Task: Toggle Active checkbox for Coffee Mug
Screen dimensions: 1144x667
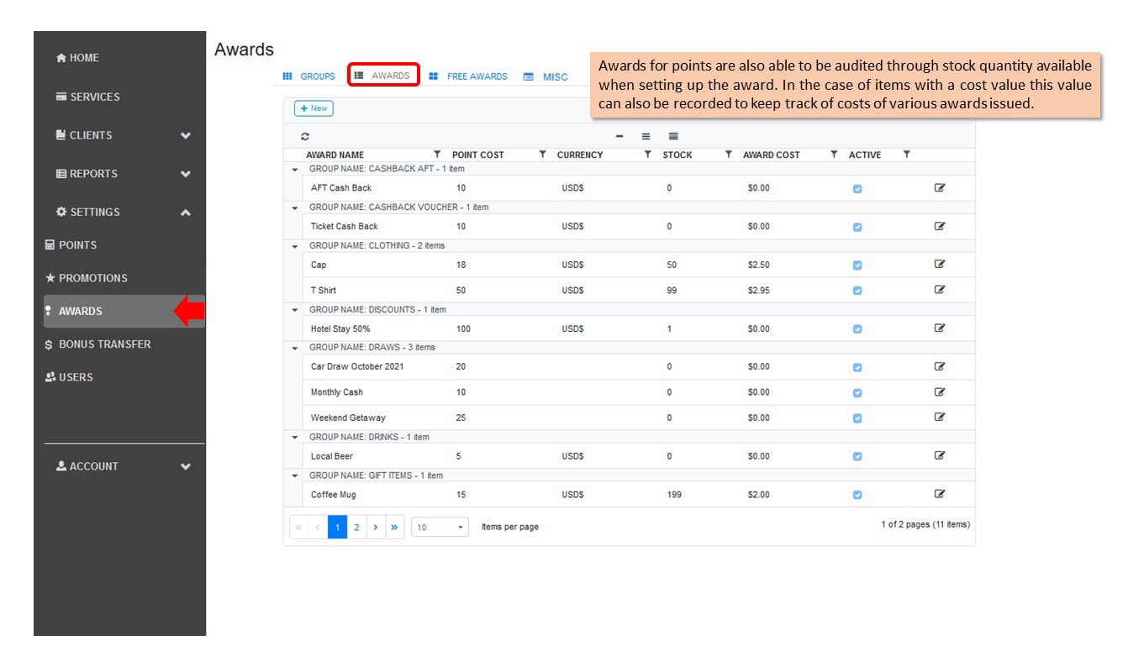Action: [x=857, y=495]
